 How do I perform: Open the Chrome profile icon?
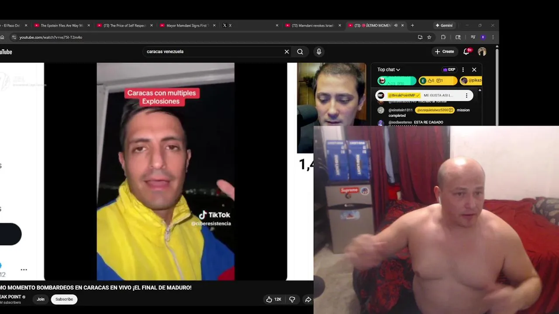point(483,38)
